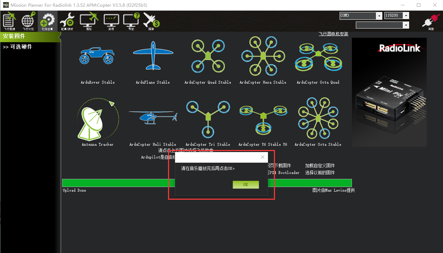Expand the 115200 baud rate dropdown

(397, 16)
